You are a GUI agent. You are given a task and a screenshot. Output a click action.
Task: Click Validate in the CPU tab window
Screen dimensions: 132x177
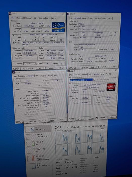pyautogui.click(x=51, y=68)
